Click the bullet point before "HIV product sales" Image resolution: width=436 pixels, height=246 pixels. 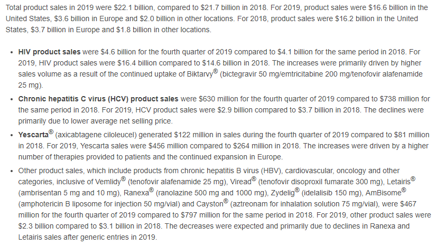click(12, 53)
